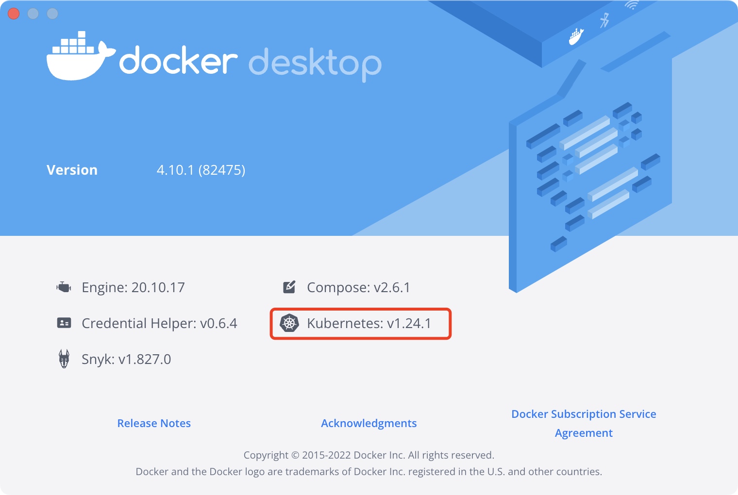738x495 pixels.
Task: Click the Engine icon beside 20.10.17
Action: pos(64,287)
